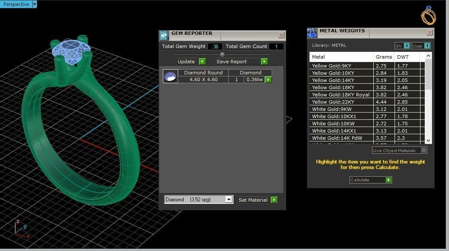Close the Gem Reporter panel
Image resolution: width=449 pixels, height=251 pixels.
click(281, 35)
